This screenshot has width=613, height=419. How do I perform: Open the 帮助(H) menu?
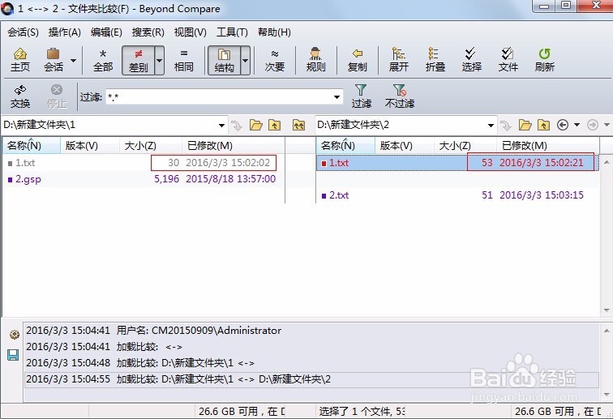pos(274,32)
